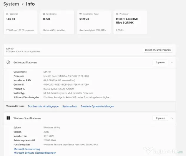186x156 pixels.
Task: Open the Microsoft-Servicevertrag link
Action: coord(27,149)
